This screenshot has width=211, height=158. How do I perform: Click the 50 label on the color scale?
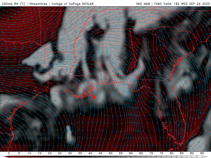click(x=111, y=153)
